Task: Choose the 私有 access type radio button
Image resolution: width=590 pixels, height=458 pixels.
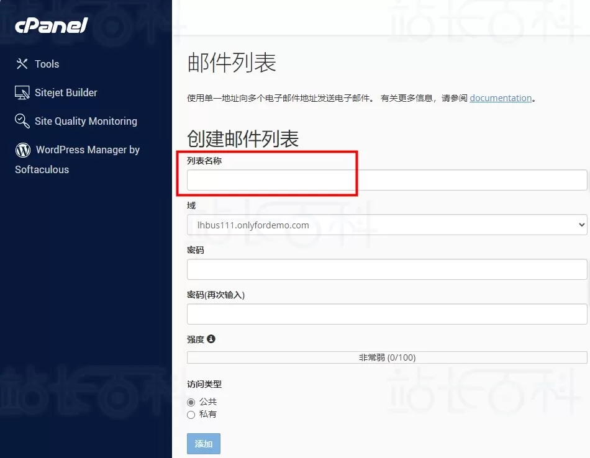Action: (191, 415)
